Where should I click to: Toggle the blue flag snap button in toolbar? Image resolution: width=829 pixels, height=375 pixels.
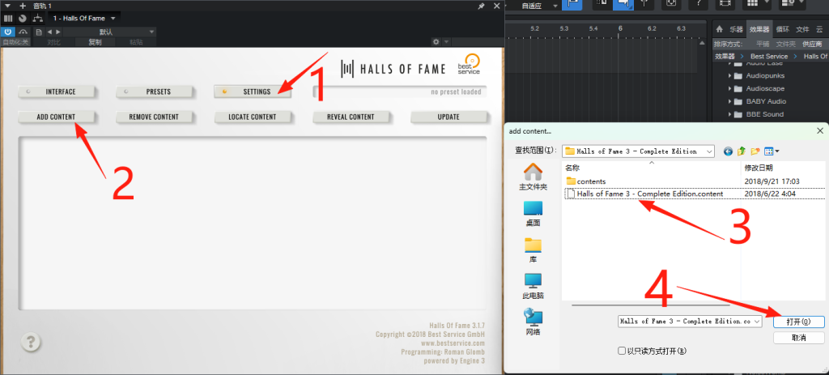[572, 4]
